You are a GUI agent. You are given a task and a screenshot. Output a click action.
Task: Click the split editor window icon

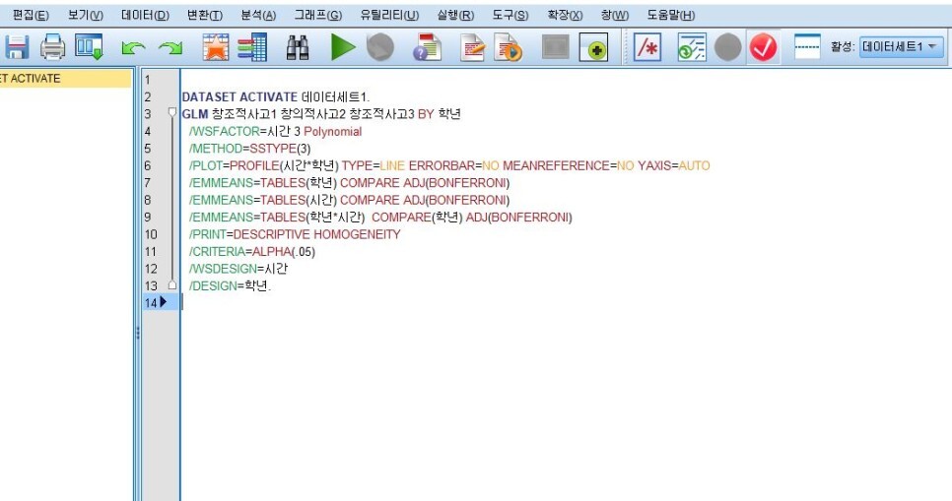807,47
